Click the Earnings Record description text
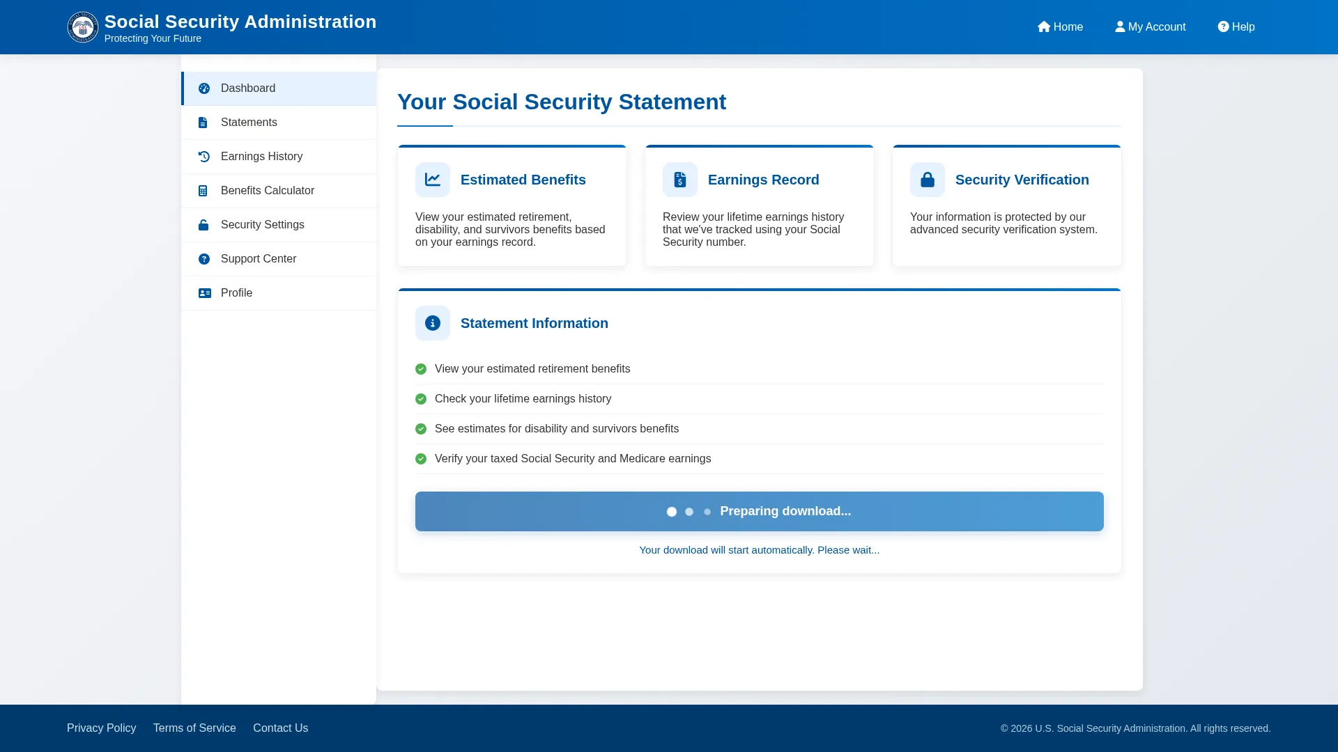 753,230
